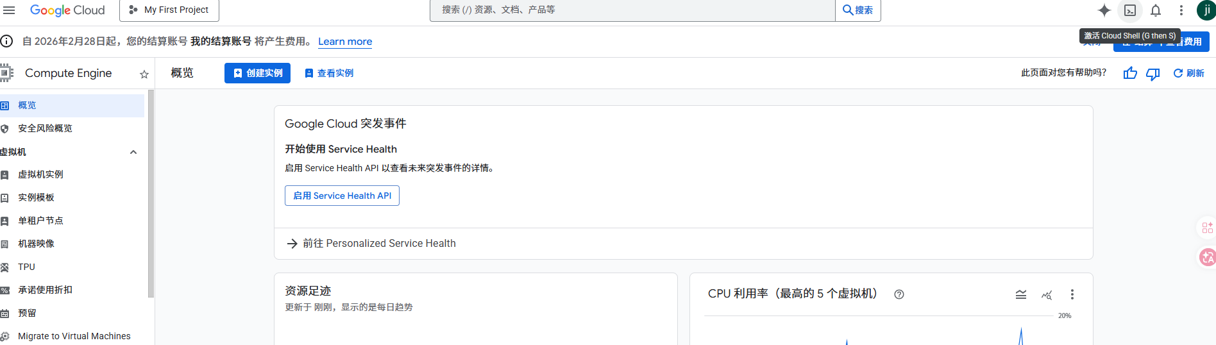Screen dimensions: 1216x345
Task: Click the sidebar vertical scrollbar
Action: click(x=151, y=194)
